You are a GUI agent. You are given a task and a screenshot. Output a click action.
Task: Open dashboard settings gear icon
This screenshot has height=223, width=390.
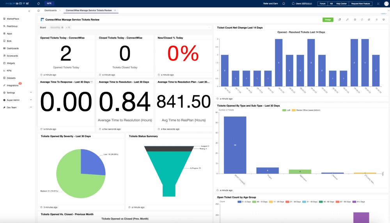tap(355, 19)
